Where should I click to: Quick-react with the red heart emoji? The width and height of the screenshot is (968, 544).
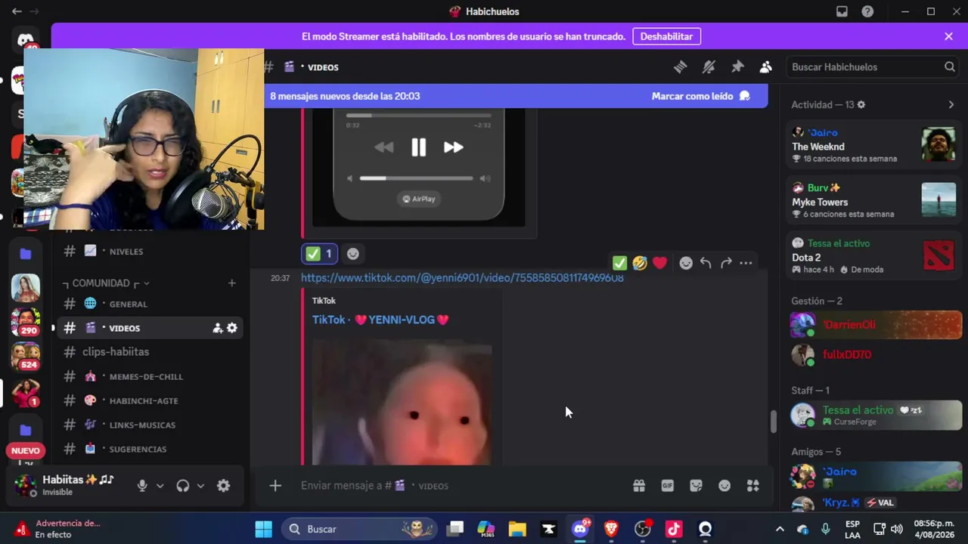coord(660,263)
